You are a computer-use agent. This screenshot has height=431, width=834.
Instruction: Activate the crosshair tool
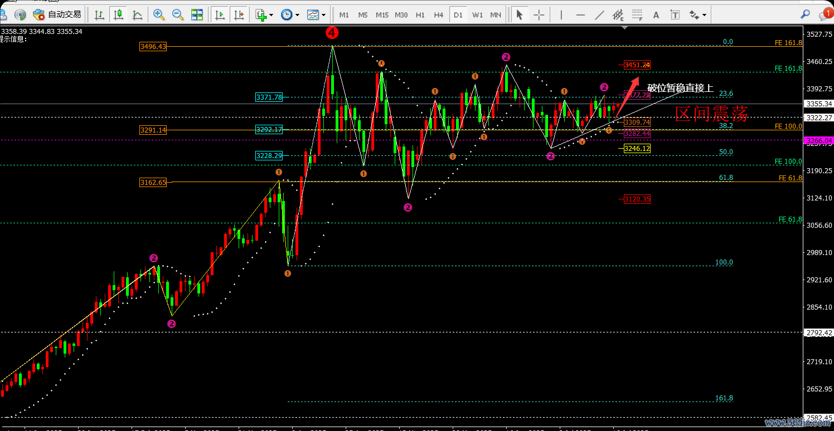click(x=539, y=15)
